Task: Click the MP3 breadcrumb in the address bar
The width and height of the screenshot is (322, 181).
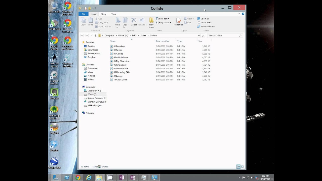Action: pyautogui.click(x=134, y=35)
